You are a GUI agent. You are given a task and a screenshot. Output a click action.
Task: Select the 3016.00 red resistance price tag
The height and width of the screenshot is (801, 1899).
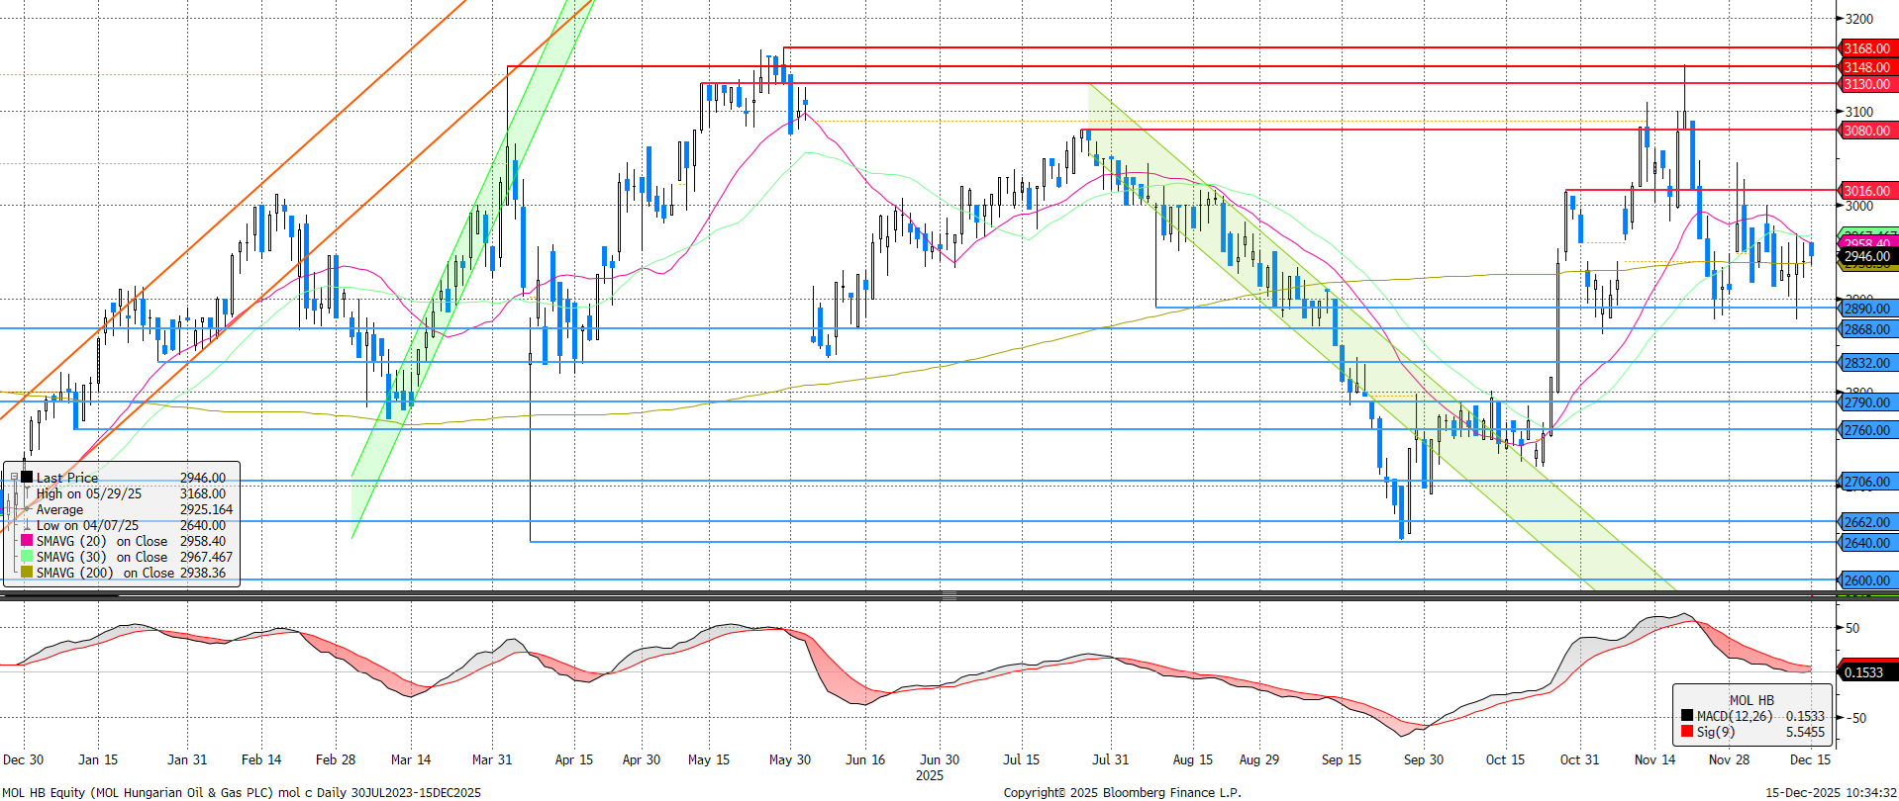pos(1866,191)
